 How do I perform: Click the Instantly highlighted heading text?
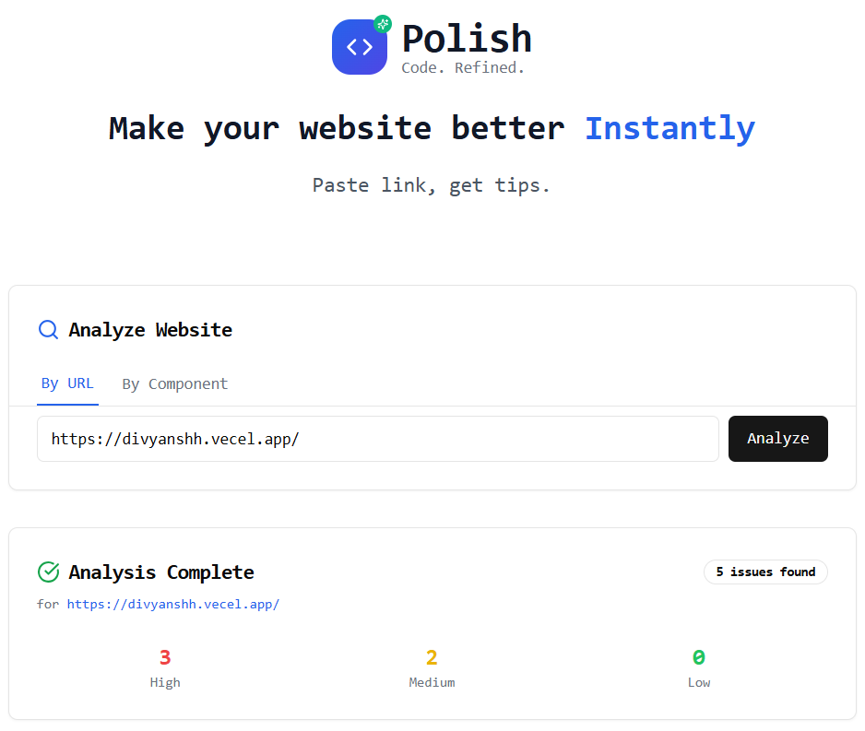(x=670, y=128)
